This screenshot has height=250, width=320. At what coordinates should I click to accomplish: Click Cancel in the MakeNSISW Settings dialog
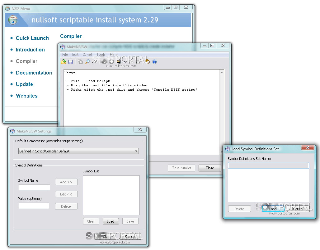130,237
